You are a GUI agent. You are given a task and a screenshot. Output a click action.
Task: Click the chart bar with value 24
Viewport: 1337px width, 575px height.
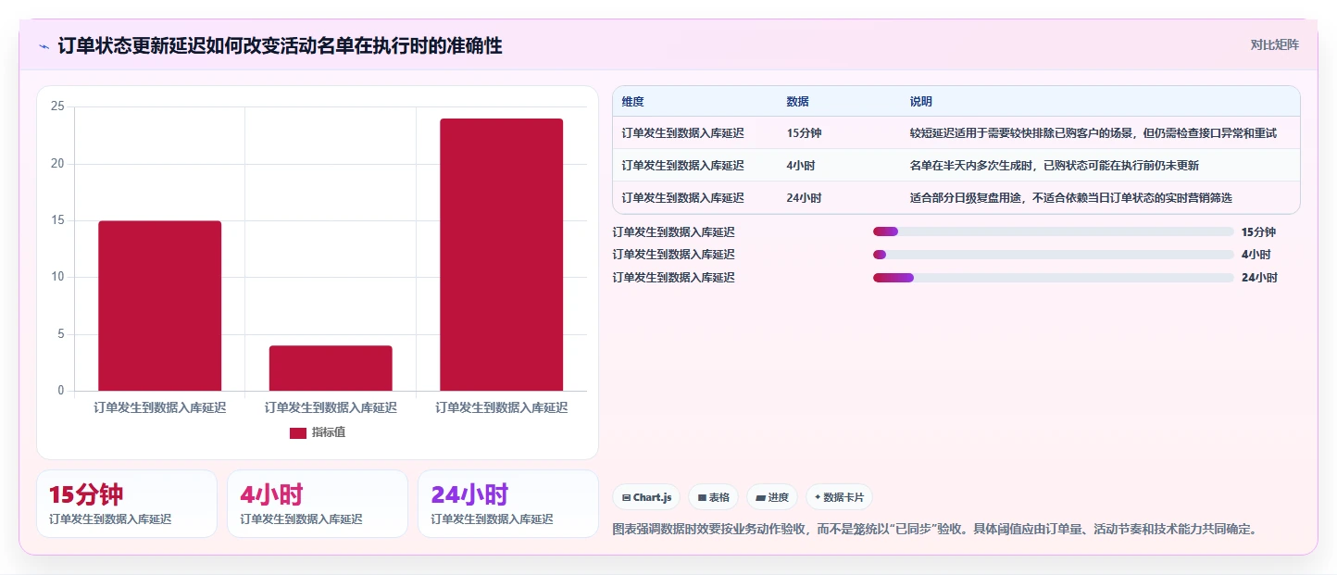(501, 255)
